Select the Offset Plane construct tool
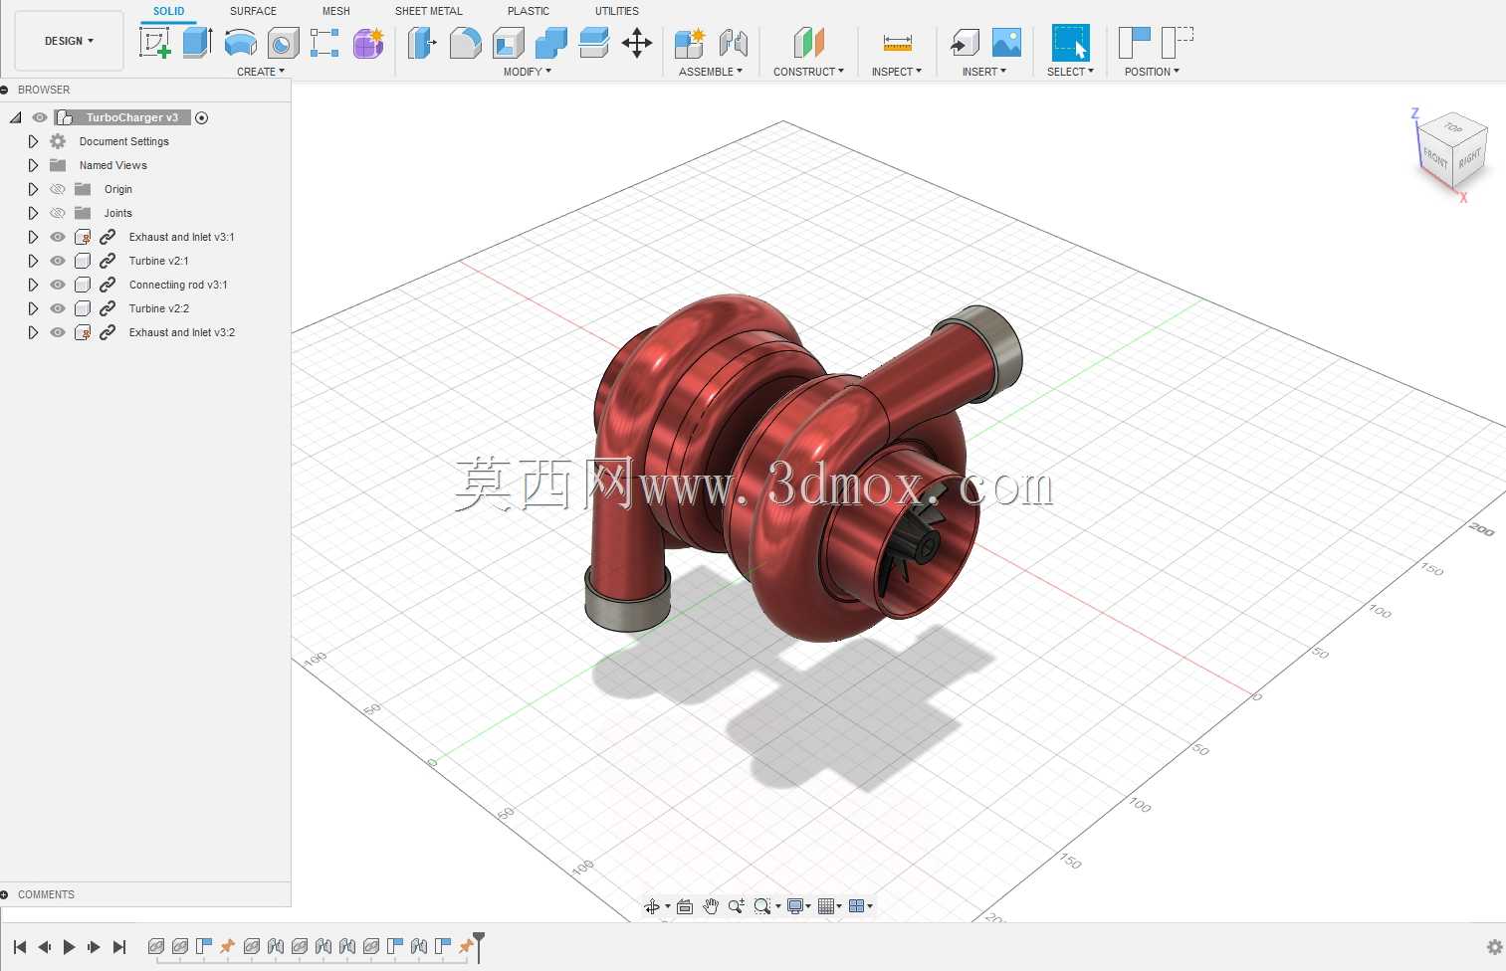 click(808, 43)
